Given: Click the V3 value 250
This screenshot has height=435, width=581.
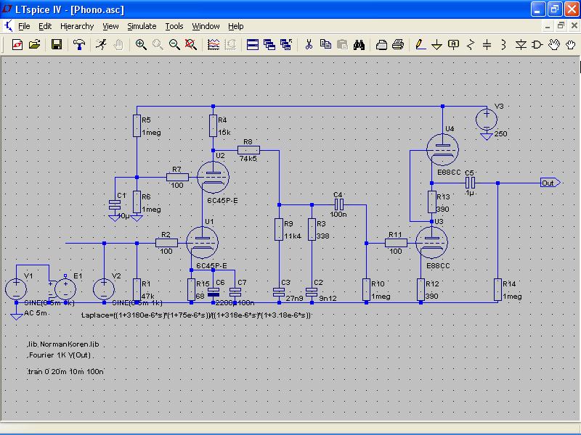Looking at the screenshot, I should coord(500,134).
